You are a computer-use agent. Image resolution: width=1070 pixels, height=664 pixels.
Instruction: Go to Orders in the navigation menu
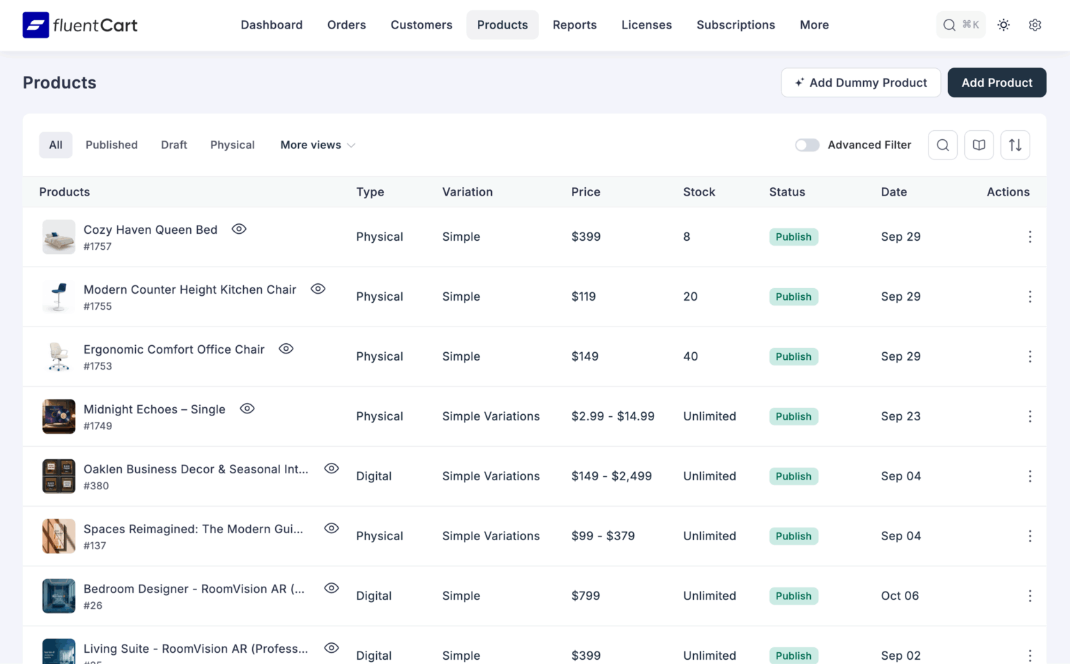click(346, 25)
